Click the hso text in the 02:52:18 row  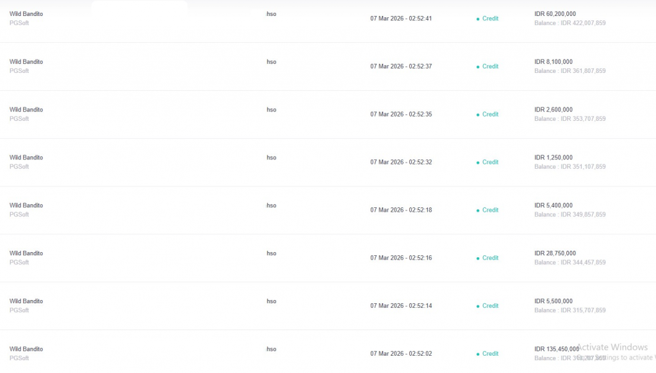click(272, 205)
